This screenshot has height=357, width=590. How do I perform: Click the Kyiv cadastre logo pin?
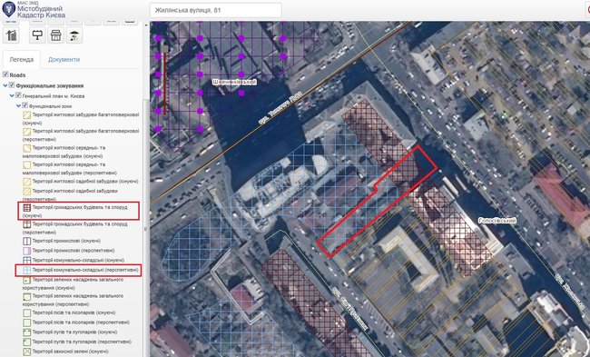(9, 9)
